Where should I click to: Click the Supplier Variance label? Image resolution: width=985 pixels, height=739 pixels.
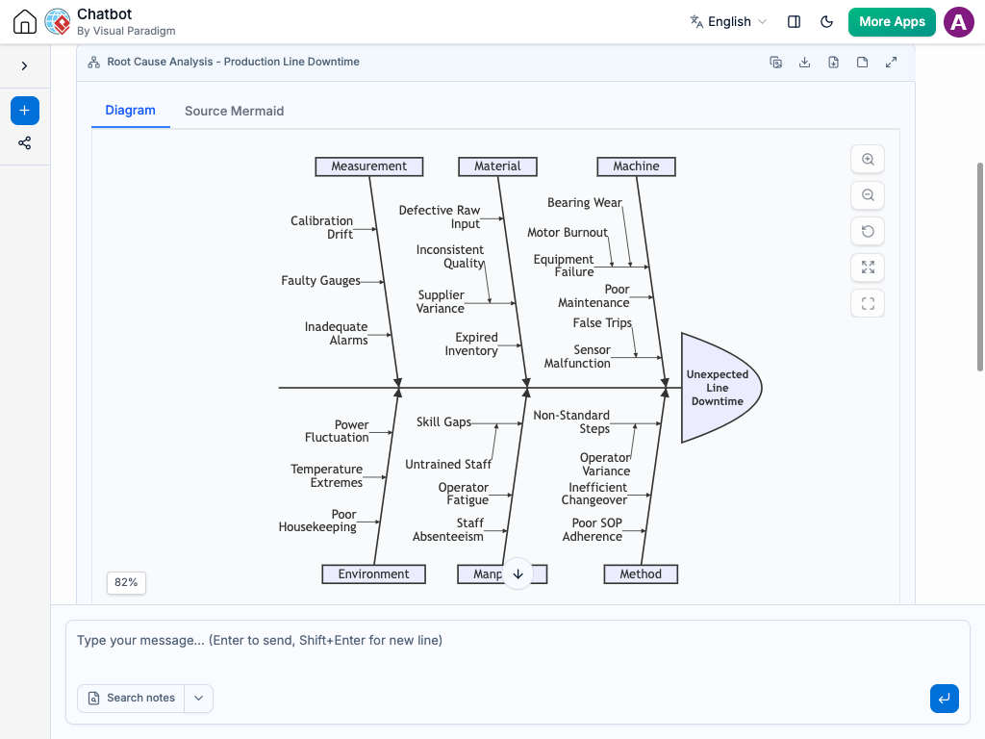[441, 302]
